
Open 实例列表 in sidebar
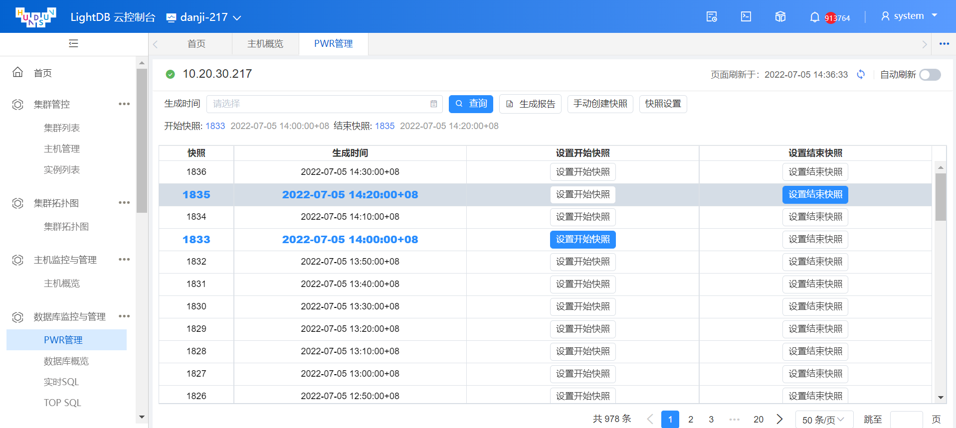(62, 169)
